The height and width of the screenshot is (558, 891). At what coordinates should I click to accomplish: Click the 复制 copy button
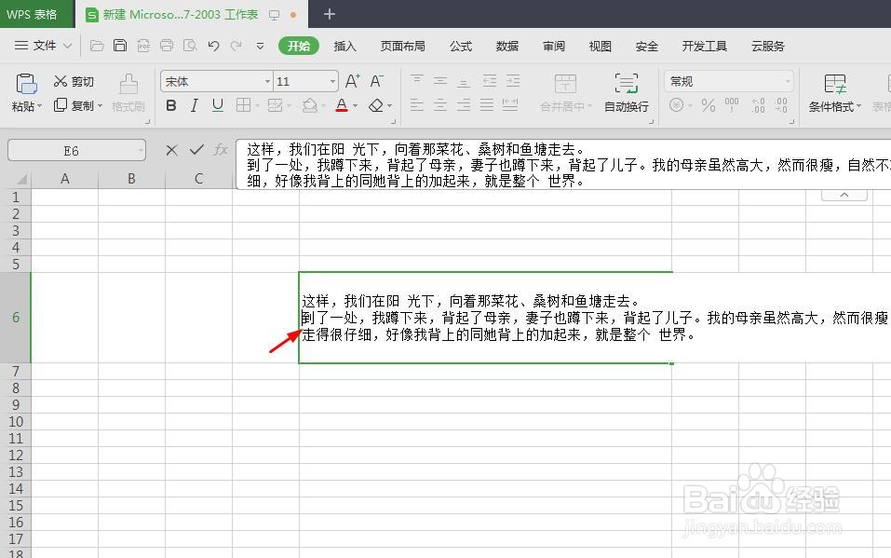[x=76, y=105]
